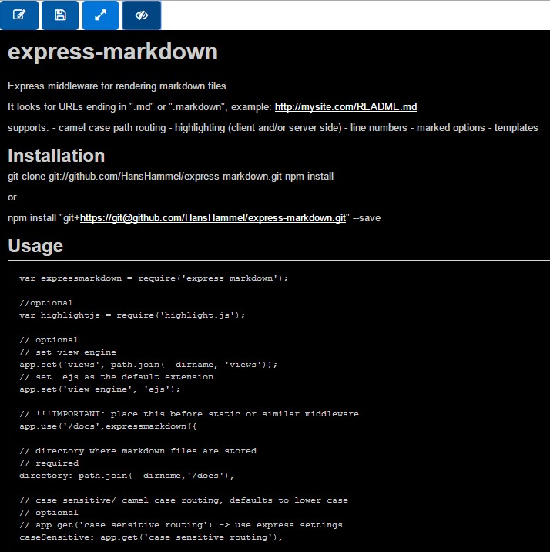This screenshot has height=552, width=550.
Task: Click the git clone command line text
Action: pos(170,177)
